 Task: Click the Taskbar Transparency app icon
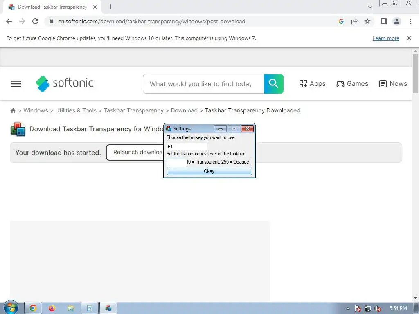[18, 129]
